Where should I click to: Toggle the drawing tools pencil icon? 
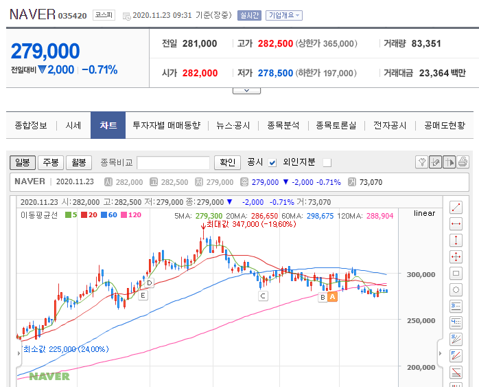coord(435,162)
